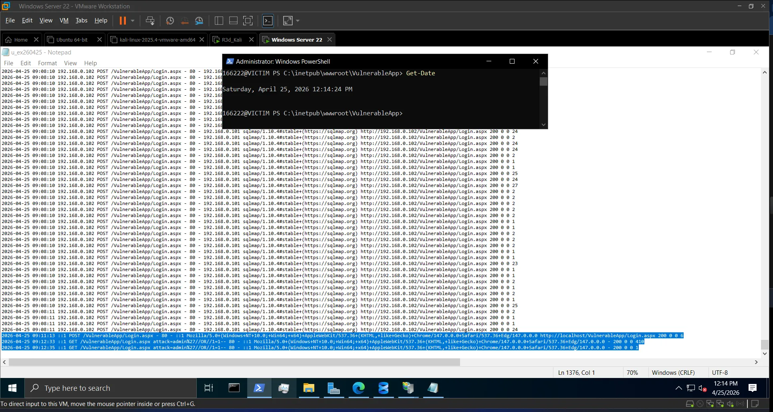Click the PowerShell icon in its title bar
Viewport: 773px width, 412px height.
pyautogui.click(x=230, y=61)
